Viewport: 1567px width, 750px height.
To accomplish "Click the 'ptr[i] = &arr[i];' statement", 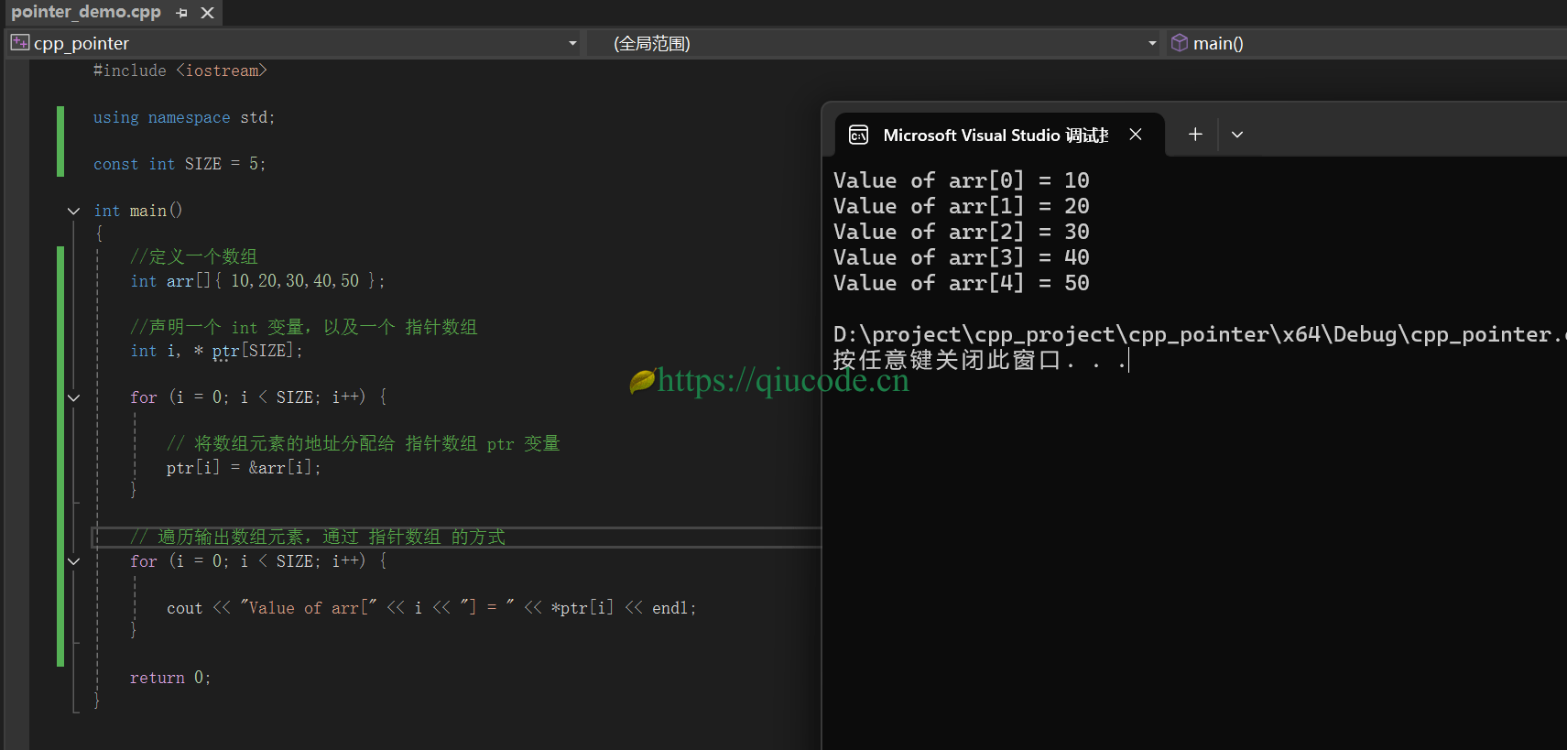I will tap(244, 468).
